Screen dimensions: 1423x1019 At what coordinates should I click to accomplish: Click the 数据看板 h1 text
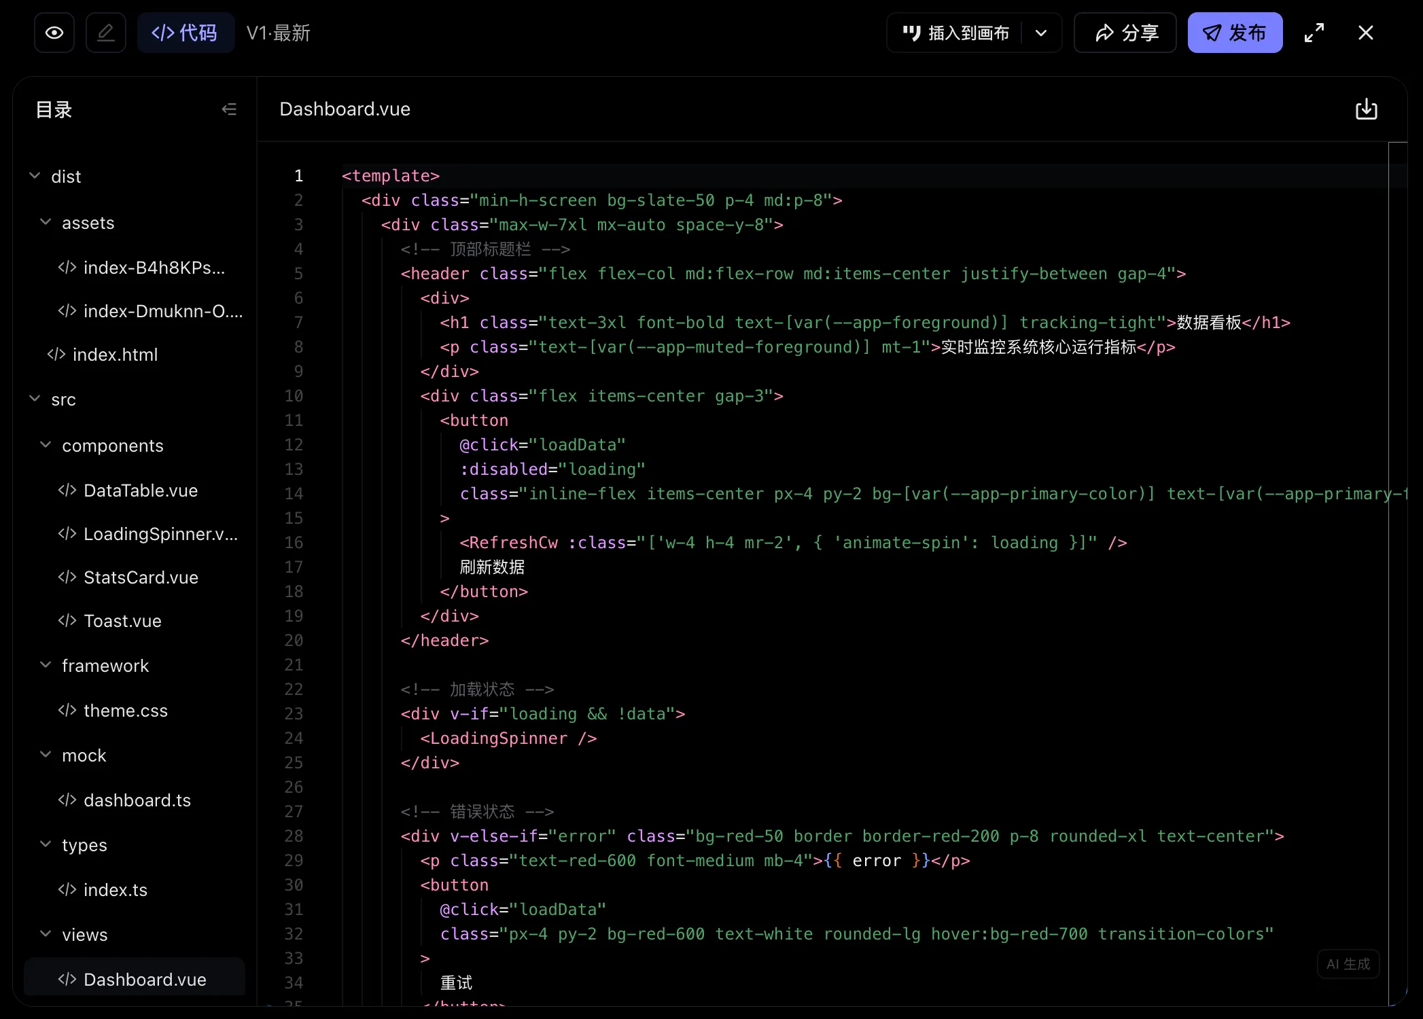1209,323
